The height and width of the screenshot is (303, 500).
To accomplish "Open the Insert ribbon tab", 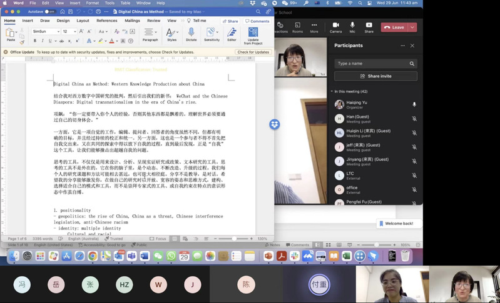I will pos(28,21).
